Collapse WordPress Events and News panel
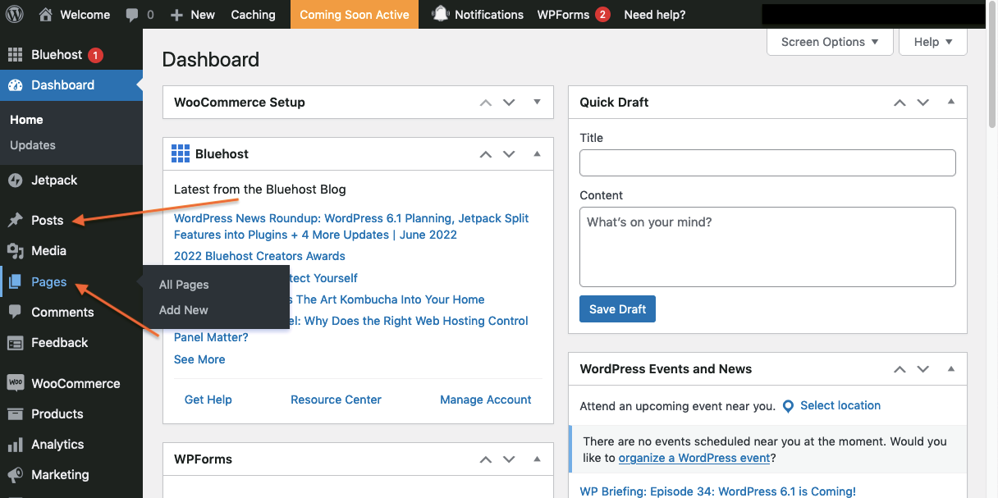The height and width of the screenshot is (498, 998). click(x=951, y=368)
